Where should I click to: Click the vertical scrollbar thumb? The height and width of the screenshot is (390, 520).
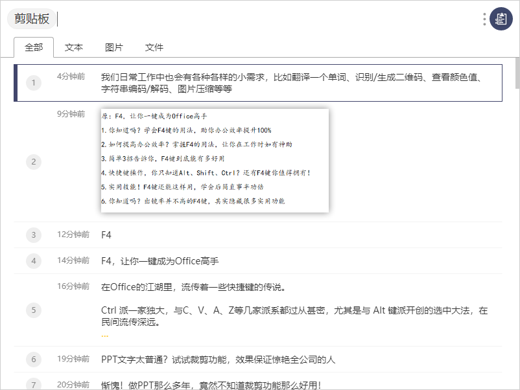point(517,73)
